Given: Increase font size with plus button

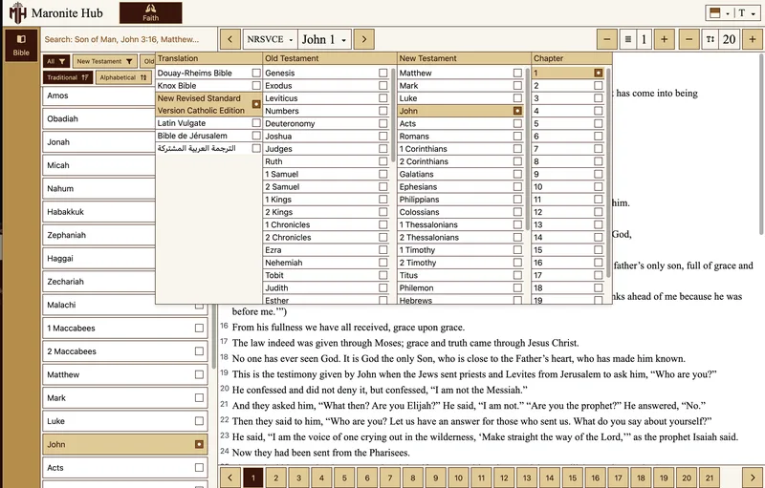Looking at the screenshot, I should tap(753, 39).
